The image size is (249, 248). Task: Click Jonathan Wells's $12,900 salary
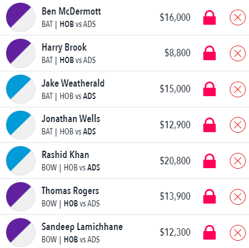(175, 125)
